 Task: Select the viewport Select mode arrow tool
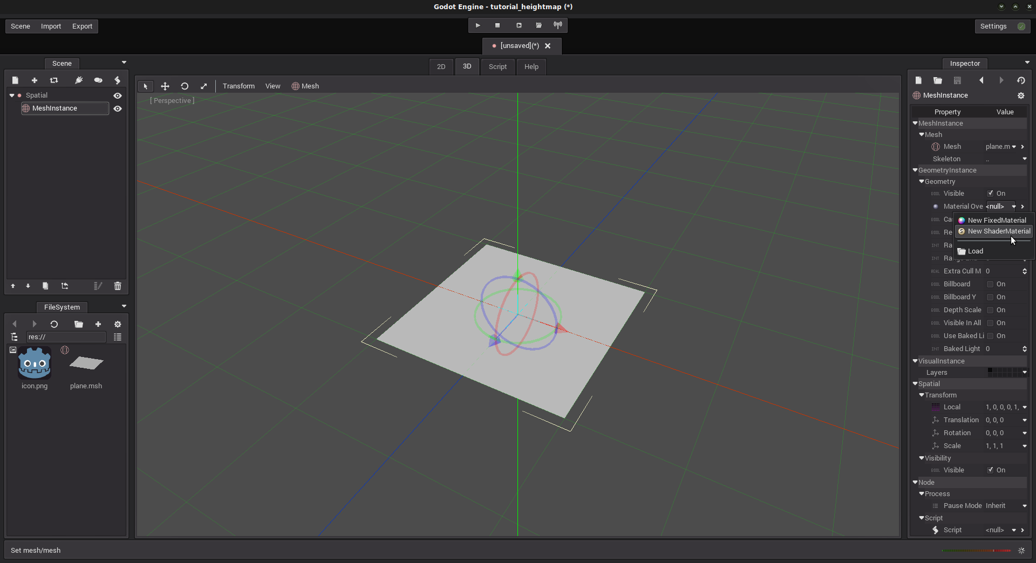(146, 86)
